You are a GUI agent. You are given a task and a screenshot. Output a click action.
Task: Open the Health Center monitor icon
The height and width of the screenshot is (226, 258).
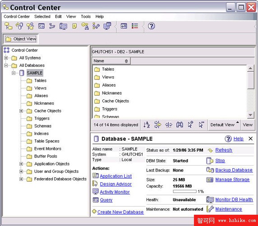[x=63, y=26]
